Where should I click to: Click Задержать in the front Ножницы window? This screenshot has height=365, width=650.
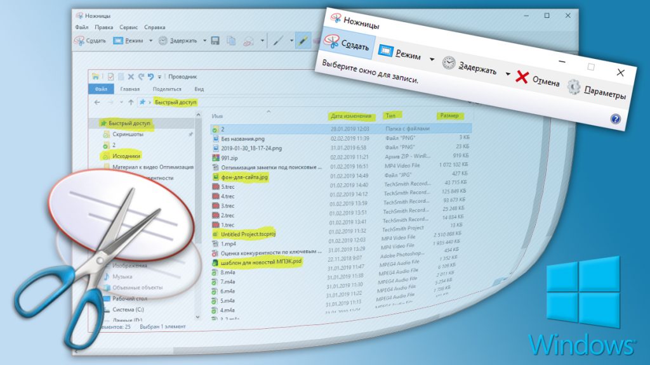tap(469, 66)
